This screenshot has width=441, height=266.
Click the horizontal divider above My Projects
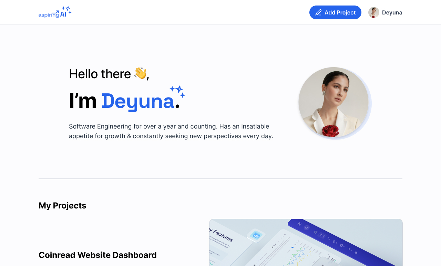point(220,179)
